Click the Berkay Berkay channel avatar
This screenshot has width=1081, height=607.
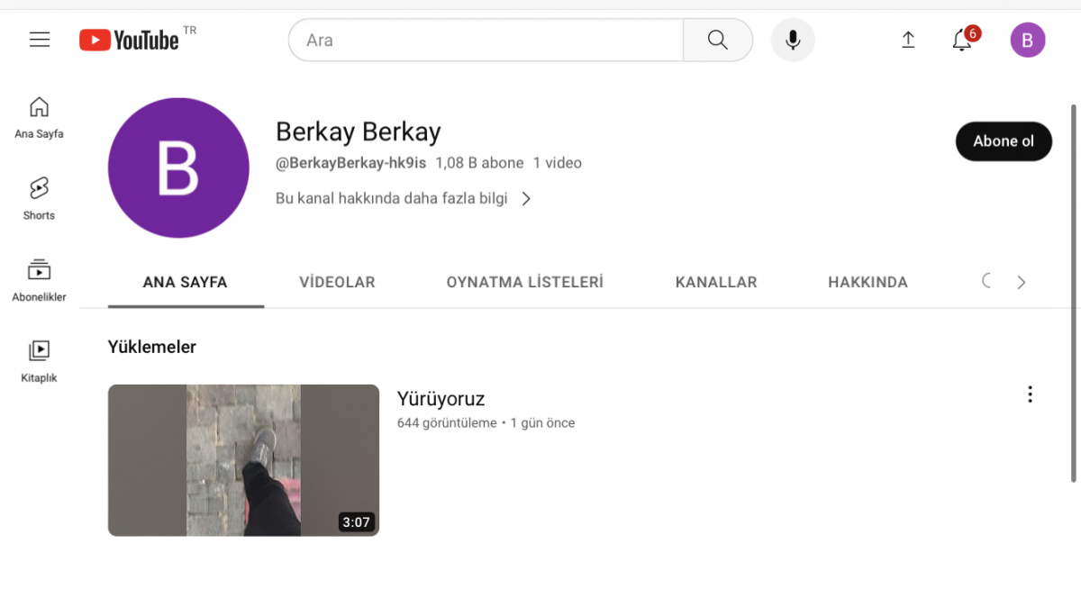click(x=178, y=168)
